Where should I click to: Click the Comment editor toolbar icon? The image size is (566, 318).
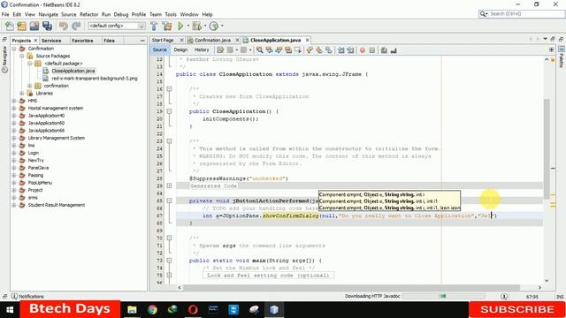point(384,50)
